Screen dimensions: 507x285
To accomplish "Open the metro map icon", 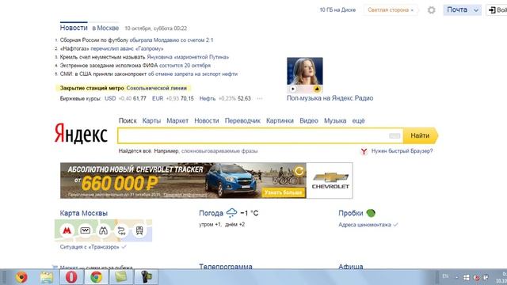I will 67,230.
